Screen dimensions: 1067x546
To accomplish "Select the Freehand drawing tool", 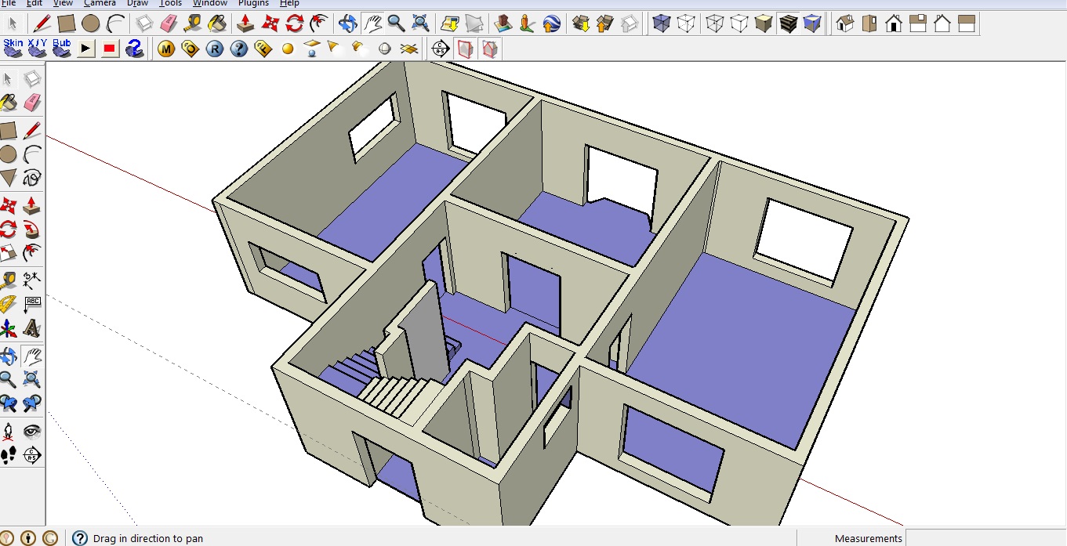I will click(x=32, y=178).
